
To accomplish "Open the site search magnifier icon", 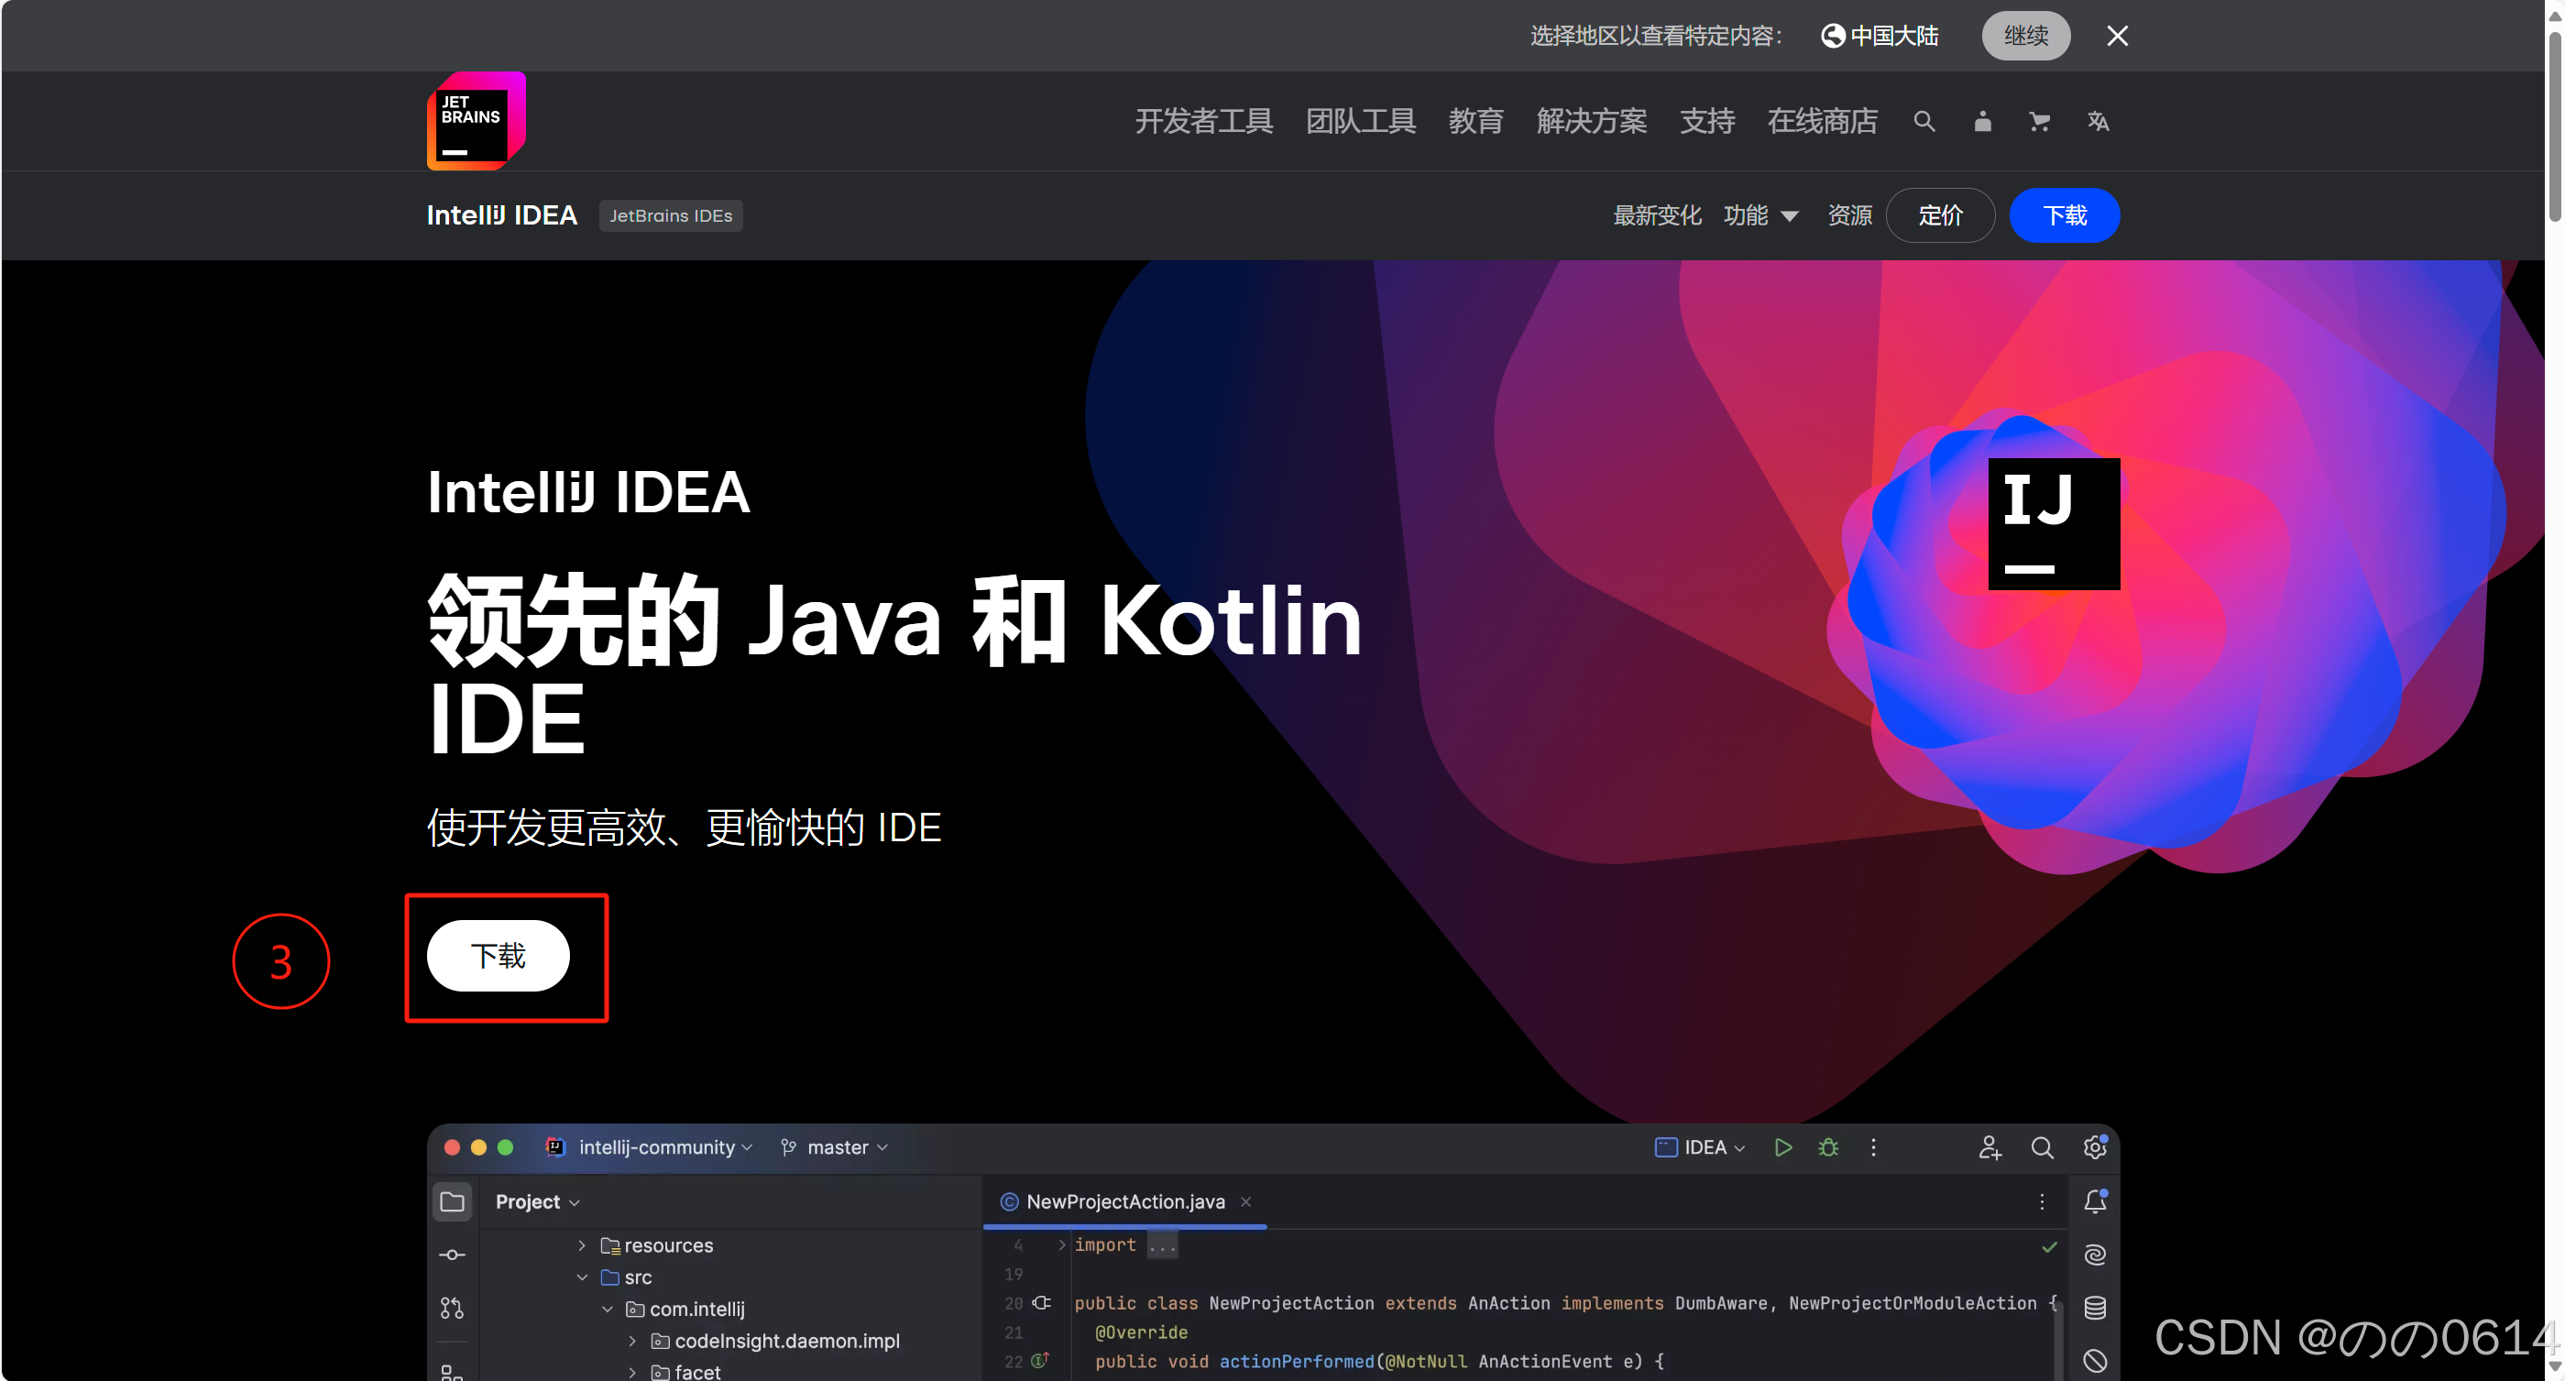I will (x=1924, y=122).
